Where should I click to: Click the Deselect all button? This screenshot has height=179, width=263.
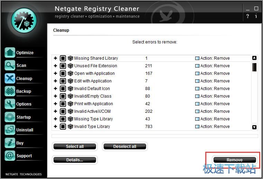click(x=125, y=147)
